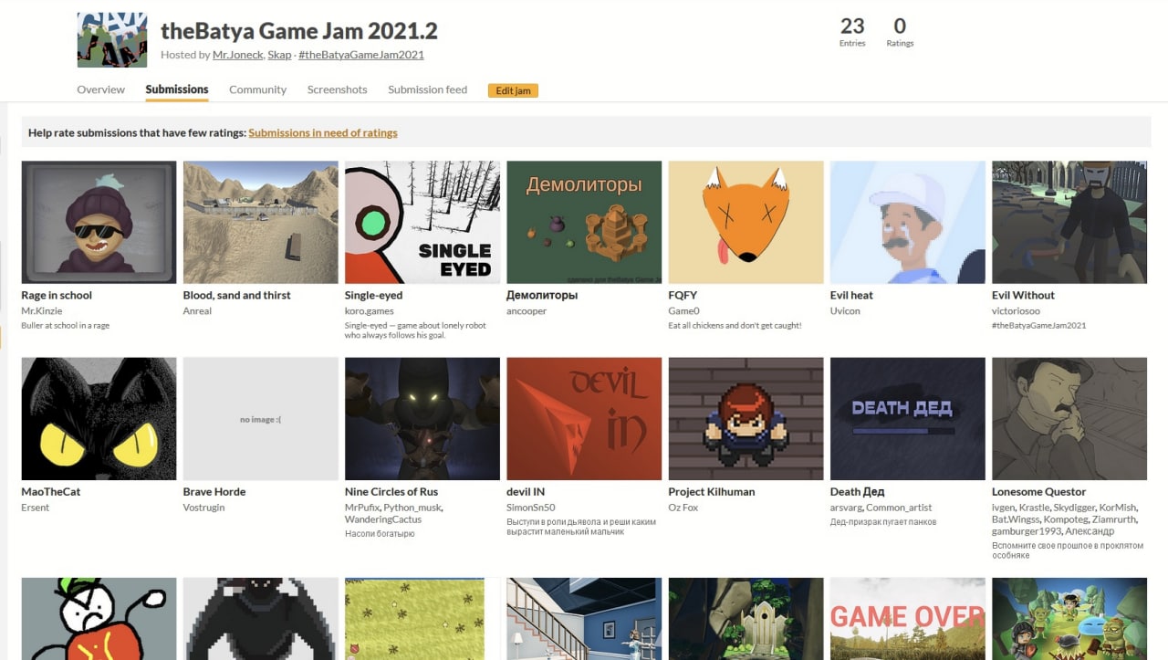
Task: Go to the Submission feed tab
Action: (427, 89)
